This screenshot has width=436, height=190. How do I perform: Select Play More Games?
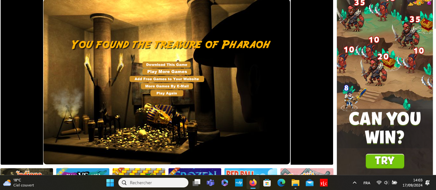coord(167,72)
